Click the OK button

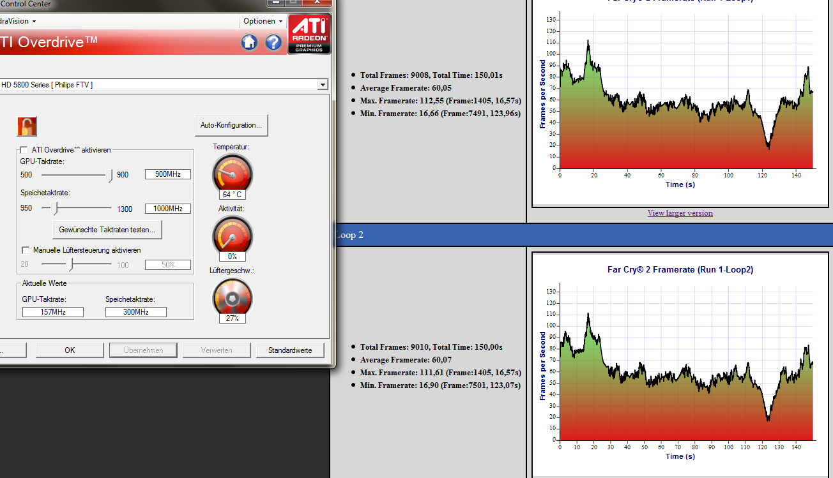tap(70, 350)
